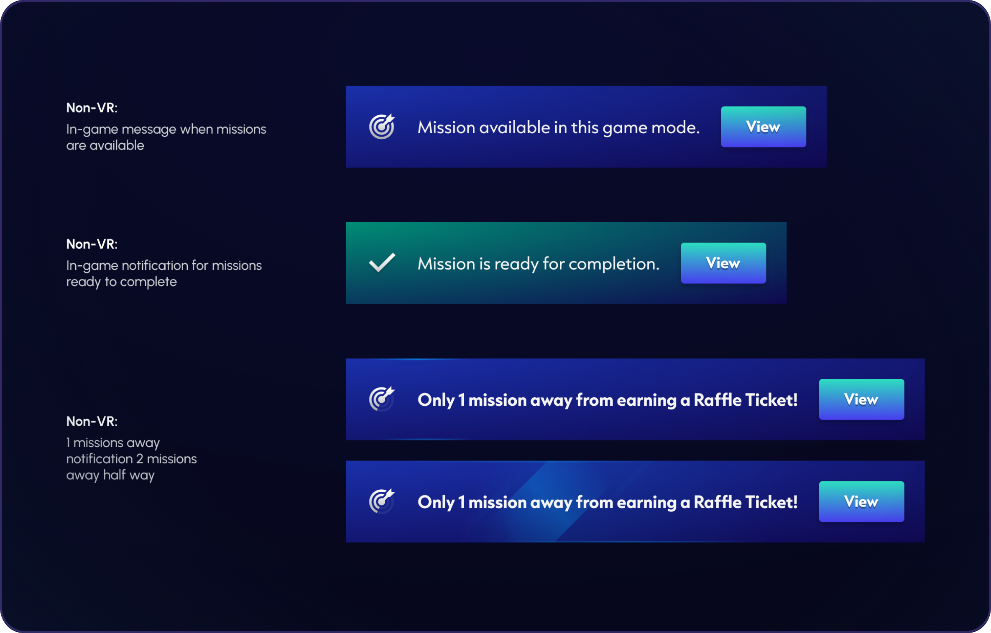Screen dimensions: 991x633
Task: Tap View button in upper Raffle Ticket banner
Action: tap(861, 399)
